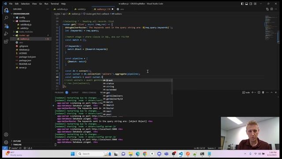
Task: Open the Accounts menu icon
Action: tap(6, 134)
